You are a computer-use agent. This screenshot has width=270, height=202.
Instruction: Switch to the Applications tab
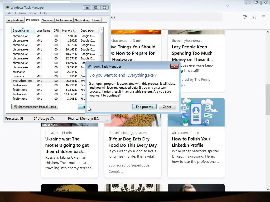16,20
